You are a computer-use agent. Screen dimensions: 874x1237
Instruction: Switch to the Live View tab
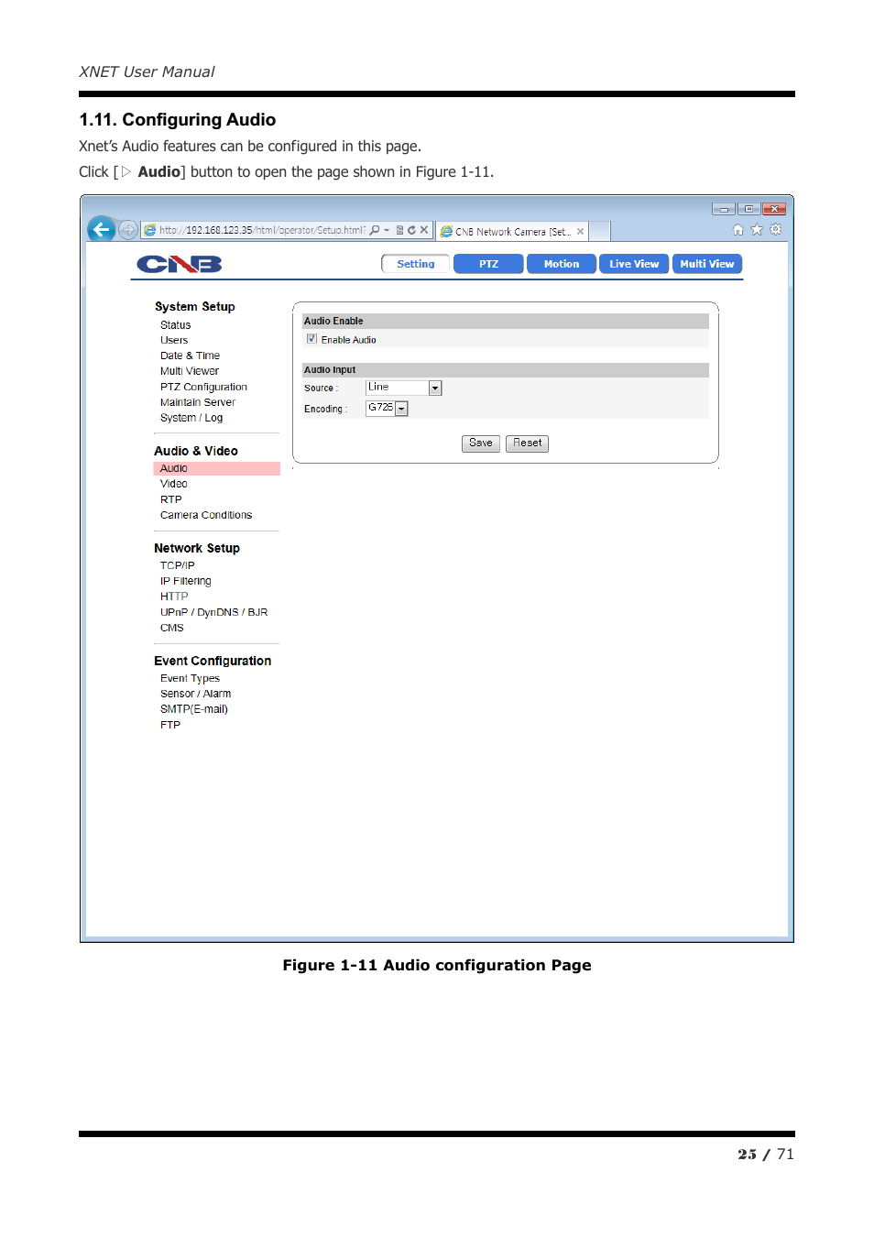(x=634, y=264)
